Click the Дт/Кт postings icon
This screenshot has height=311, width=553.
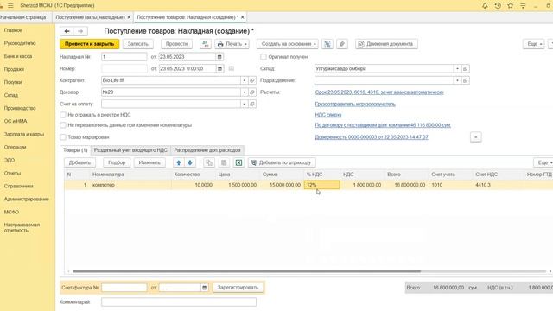(206, 44)
